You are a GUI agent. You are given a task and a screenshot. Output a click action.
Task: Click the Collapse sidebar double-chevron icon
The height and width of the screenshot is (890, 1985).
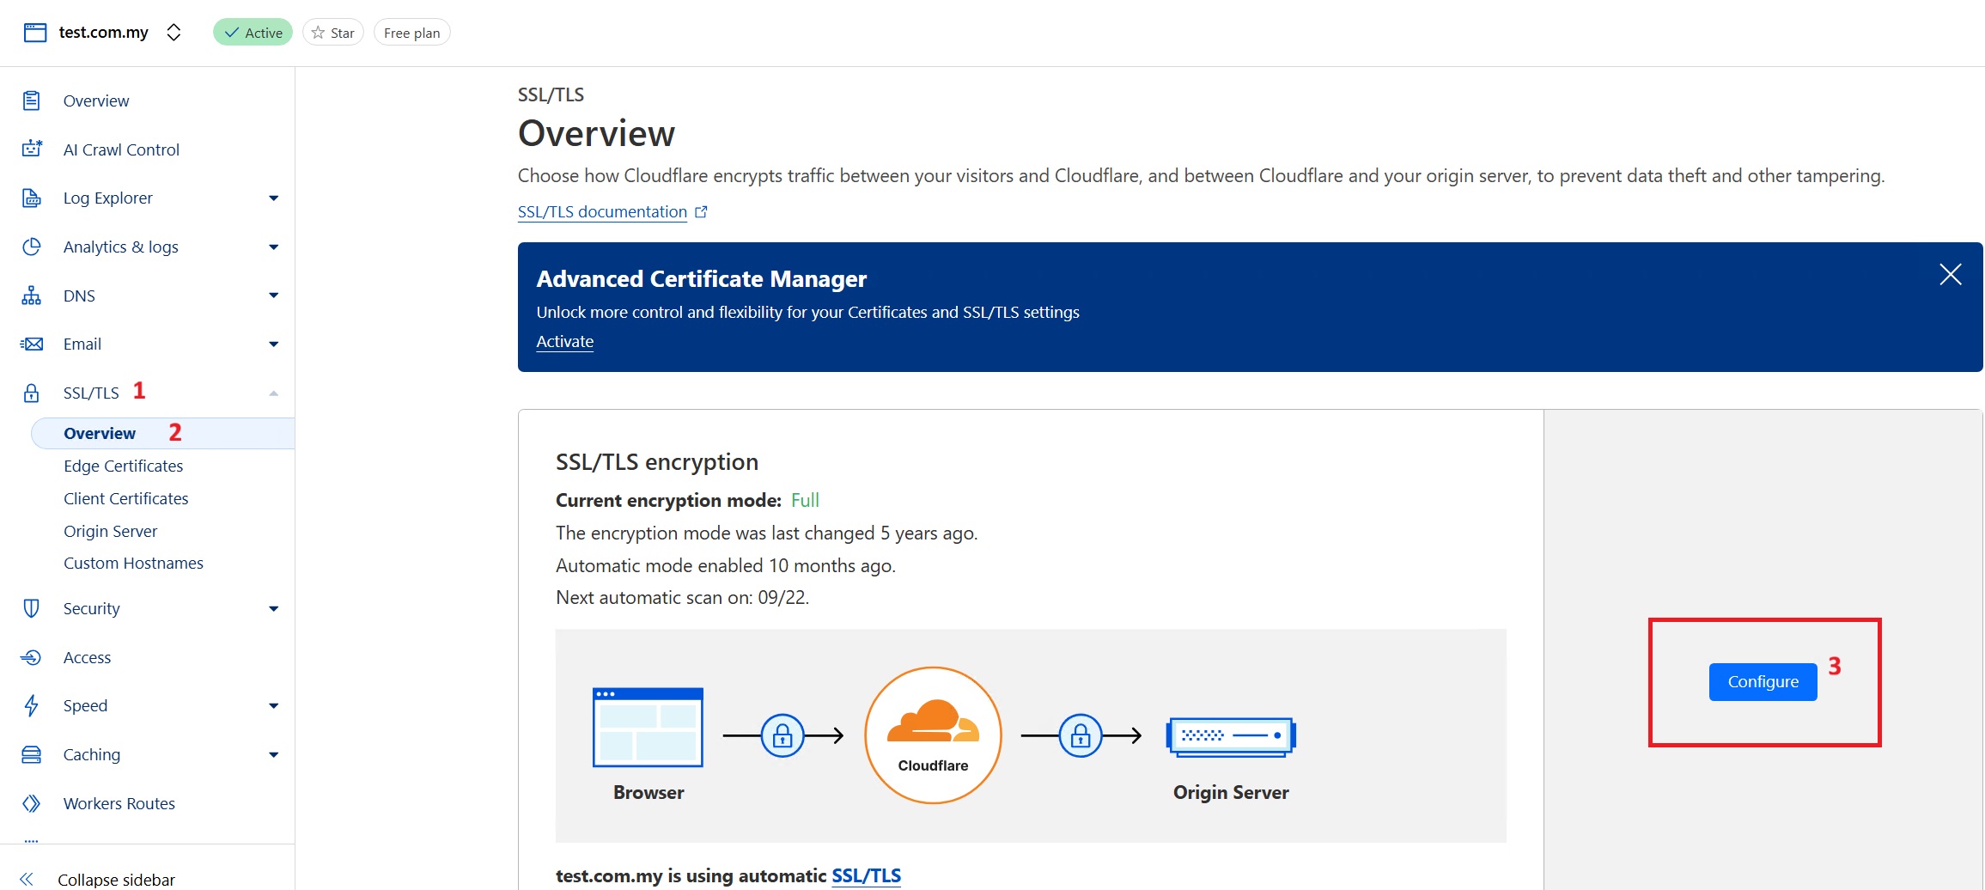tap(27, 879)
